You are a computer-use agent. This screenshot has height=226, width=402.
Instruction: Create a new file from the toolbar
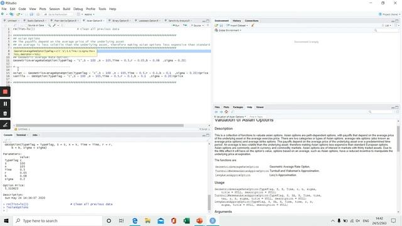pyautogui.click(x=3, y=14)
